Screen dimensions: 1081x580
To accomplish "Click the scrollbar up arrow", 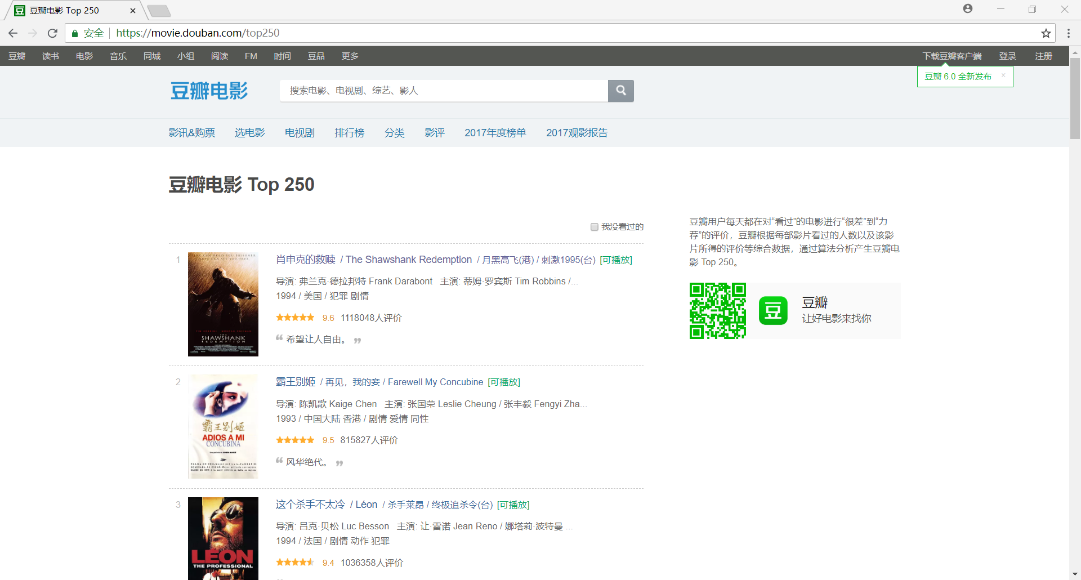I will (x=1075, y=52).
